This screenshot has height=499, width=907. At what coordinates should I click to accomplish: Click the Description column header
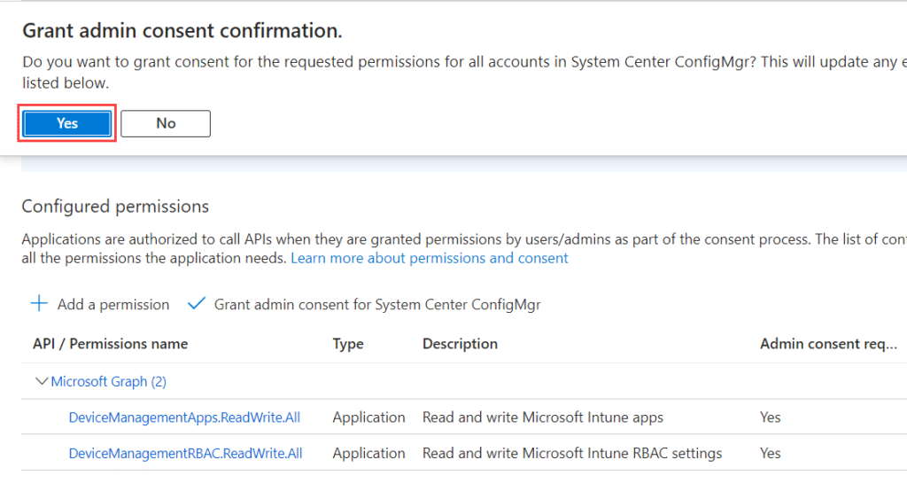tap(460, 344)
